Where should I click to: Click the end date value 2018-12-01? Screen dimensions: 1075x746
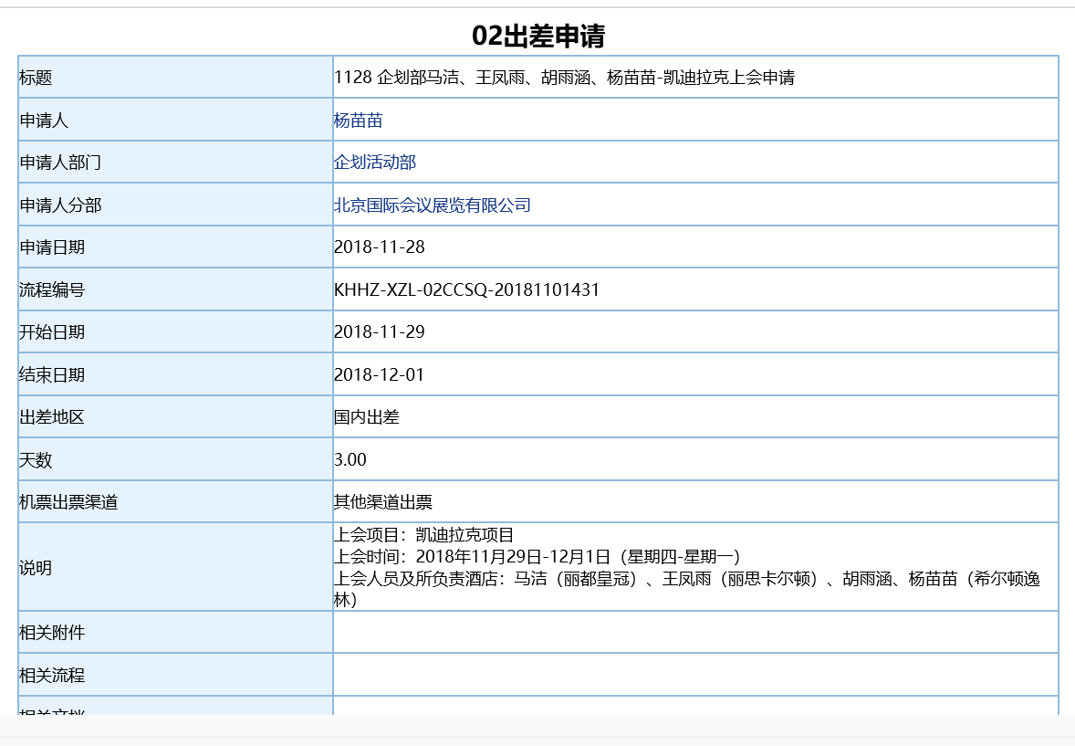pos(380,375)
